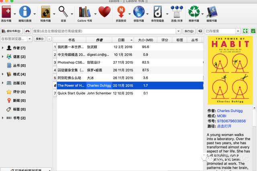Click The Power of Habit cover thumbnail
The width and height of the screenshot is (257, 171).
click(230, 70)
